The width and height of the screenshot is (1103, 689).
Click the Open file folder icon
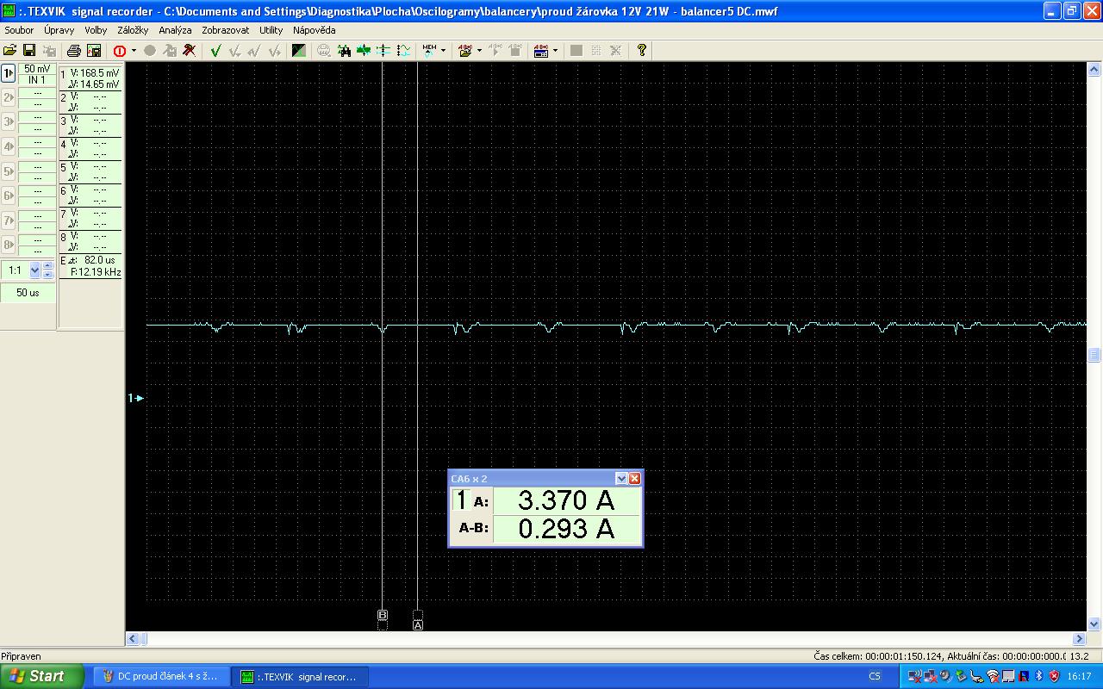point(10,51)
